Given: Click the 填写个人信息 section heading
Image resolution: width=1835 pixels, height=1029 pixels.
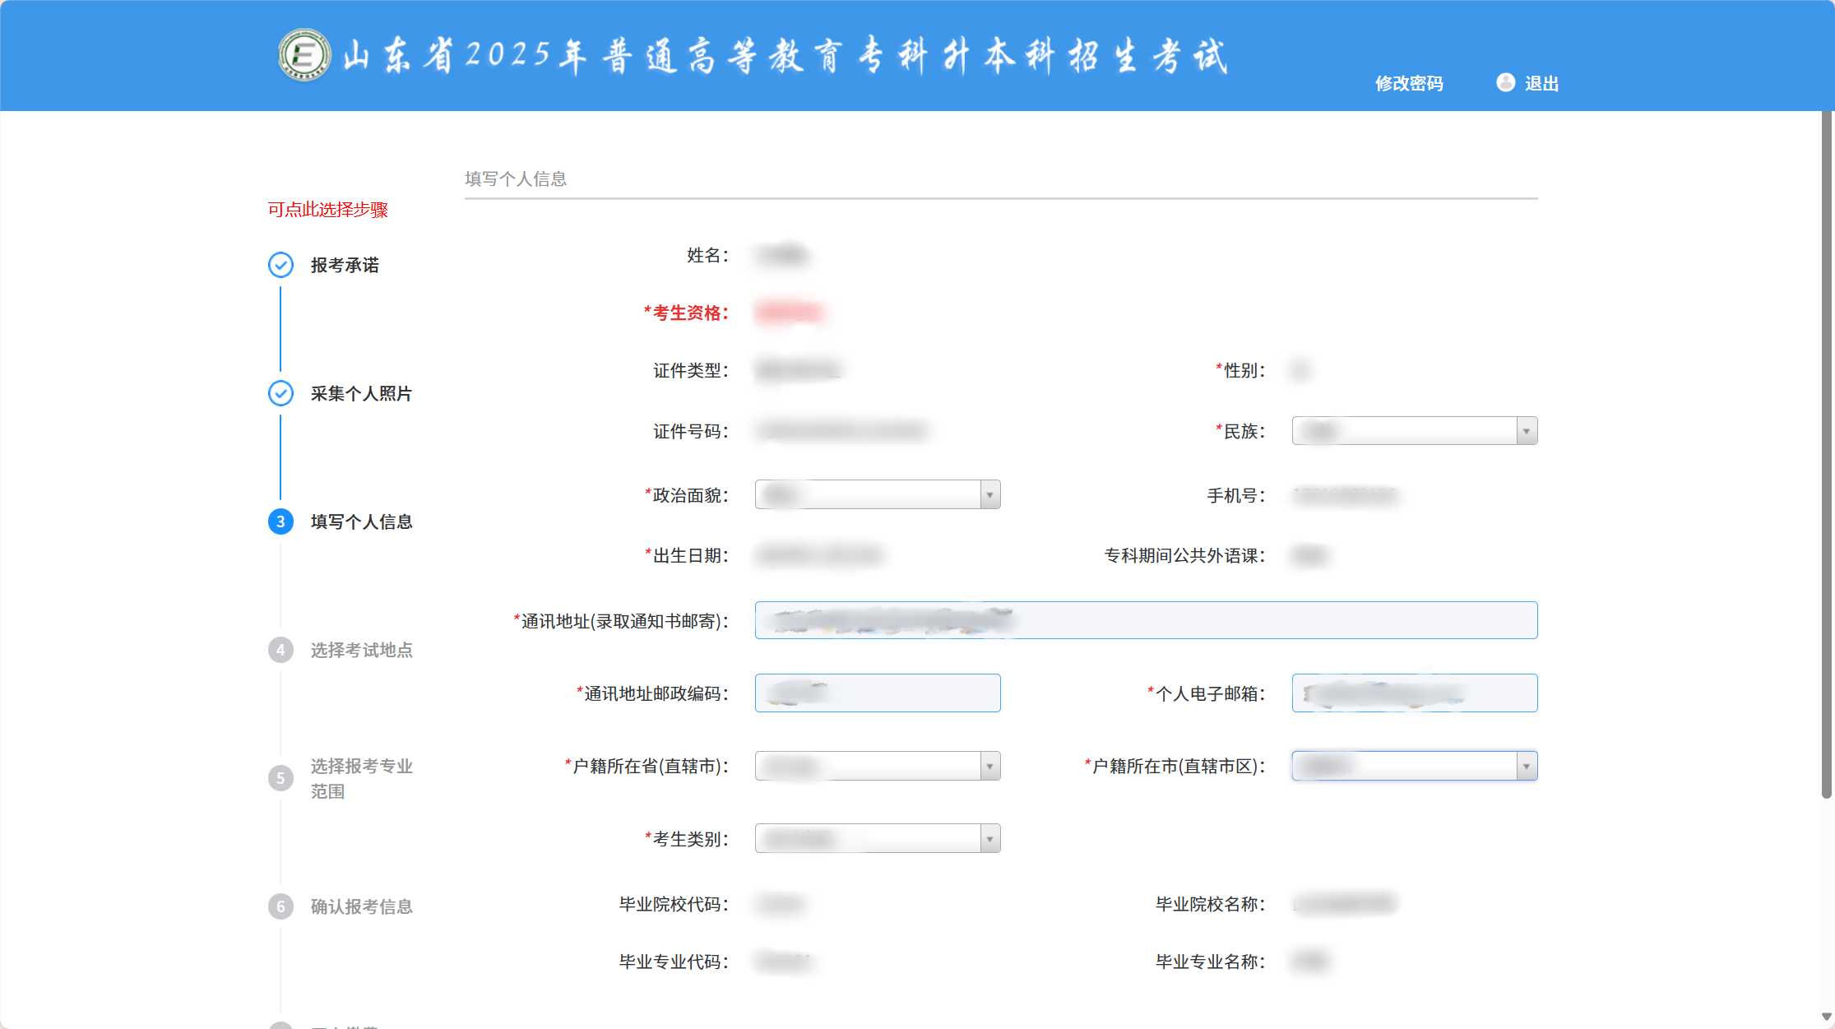Looking at the screenshot, I should coord(516,178).
